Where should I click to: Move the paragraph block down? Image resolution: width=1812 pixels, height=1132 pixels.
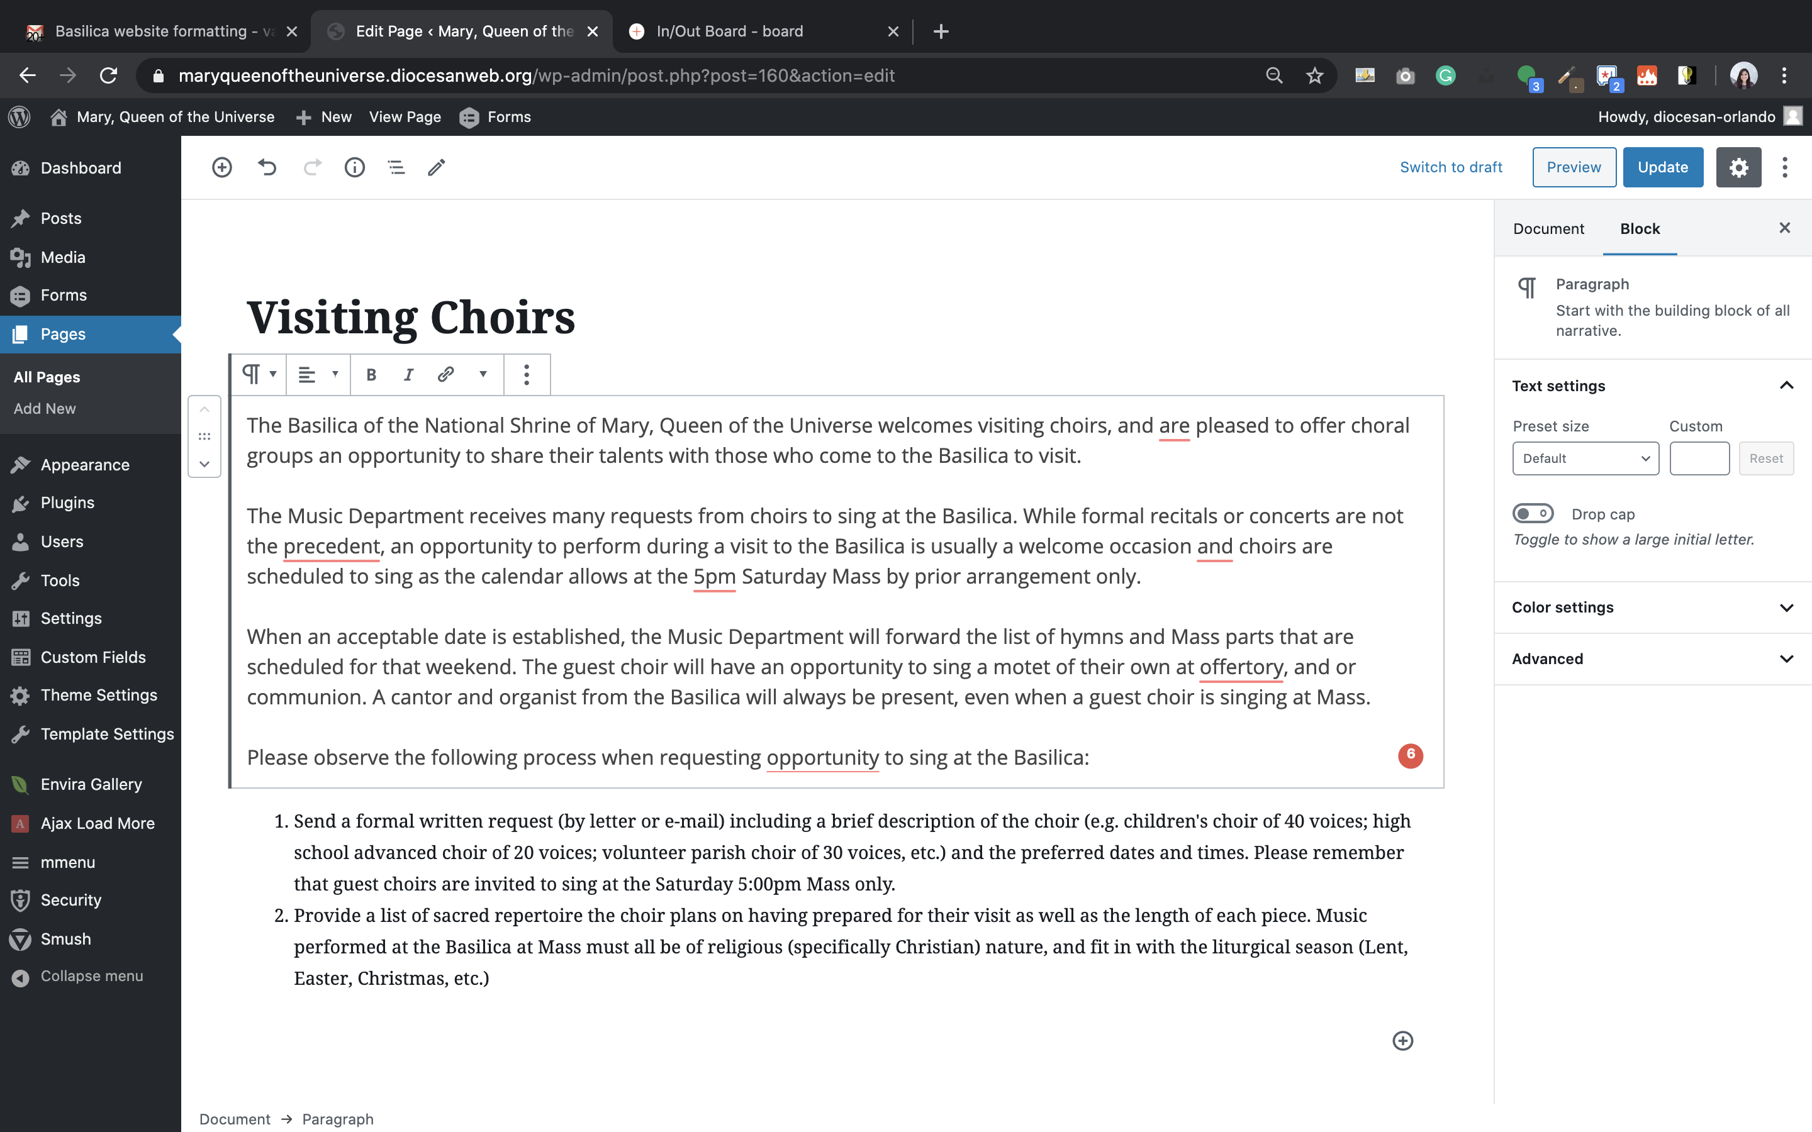tap(204, 464)
